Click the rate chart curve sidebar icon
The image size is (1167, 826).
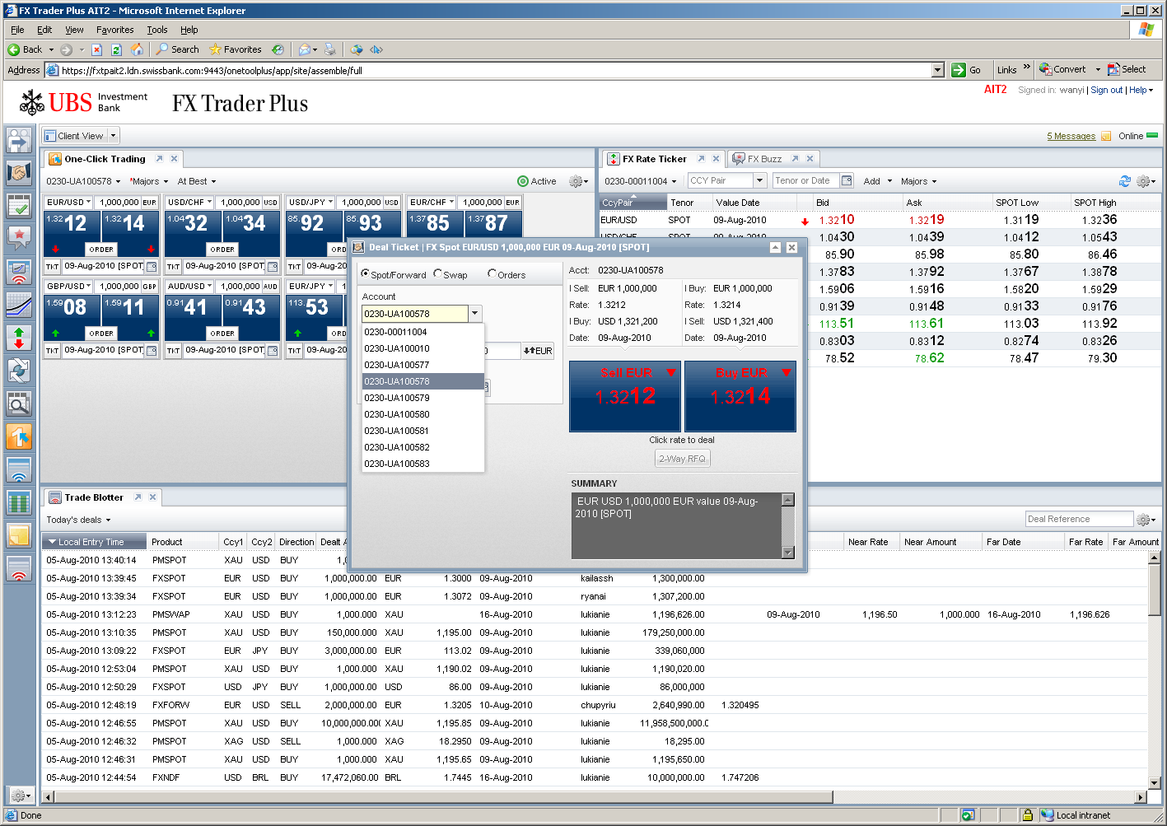pos(18,305)
